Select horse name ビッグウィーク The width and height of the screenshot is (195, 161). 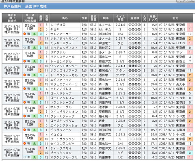[61, 130]
